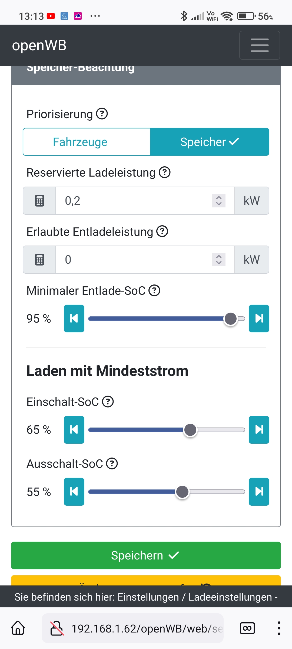
Task: Open Ausschalt-SoC help icon
Action: (112, 463)
